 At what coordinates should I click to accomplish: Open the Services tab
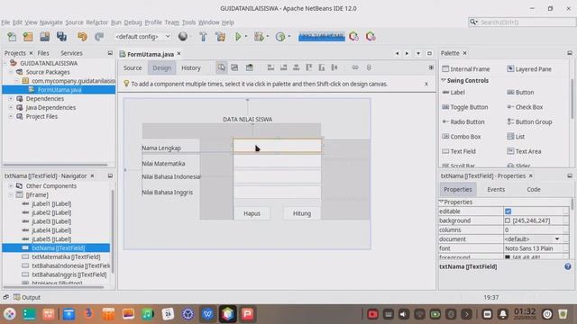(71, 53)
